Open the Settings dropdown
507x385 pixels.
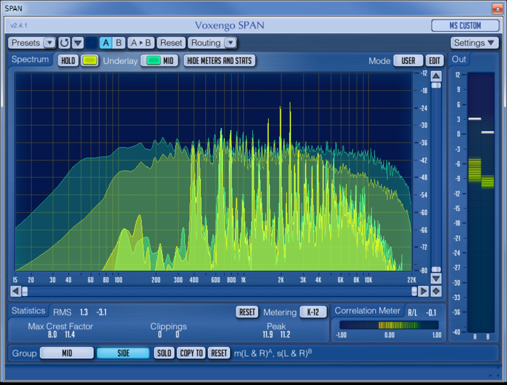tap(474, 42)
